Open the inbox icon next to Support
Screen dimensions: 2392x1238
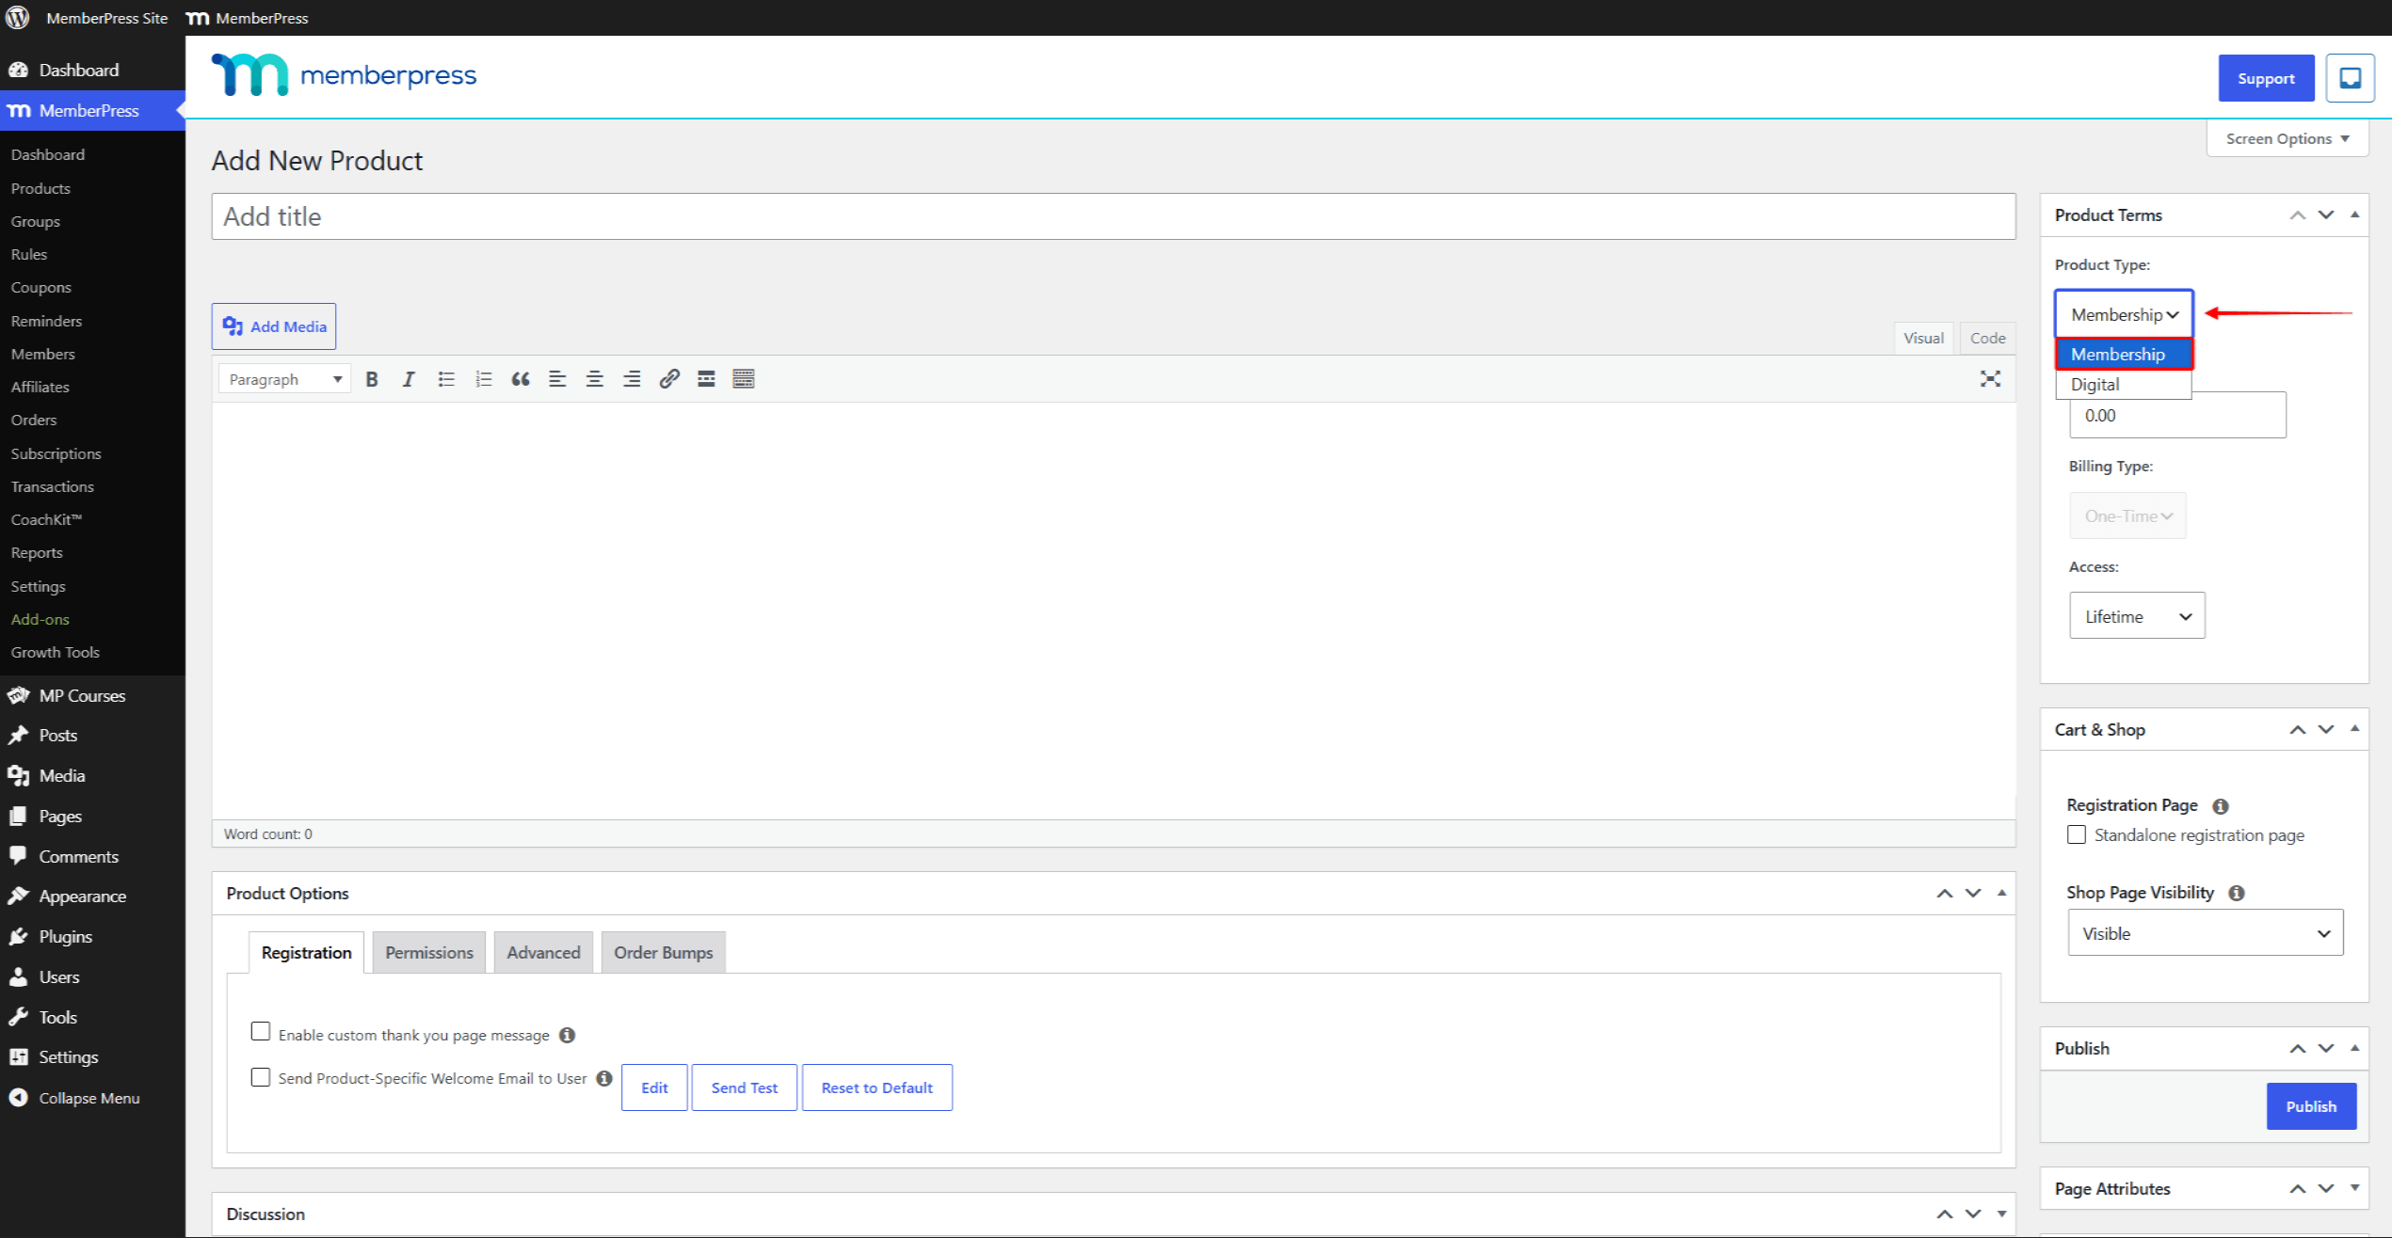click(x=2350, y=78)
